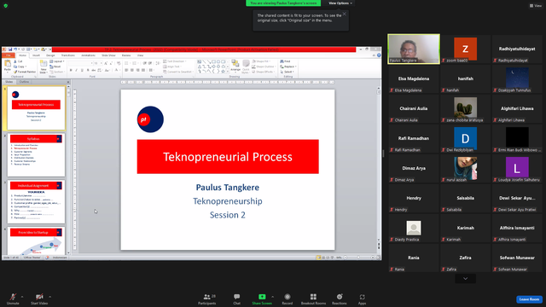Open the Zoom Chat panel
The height and width of the screenshot is (307, 546).
pyautogui.click(x=237, y=298)
